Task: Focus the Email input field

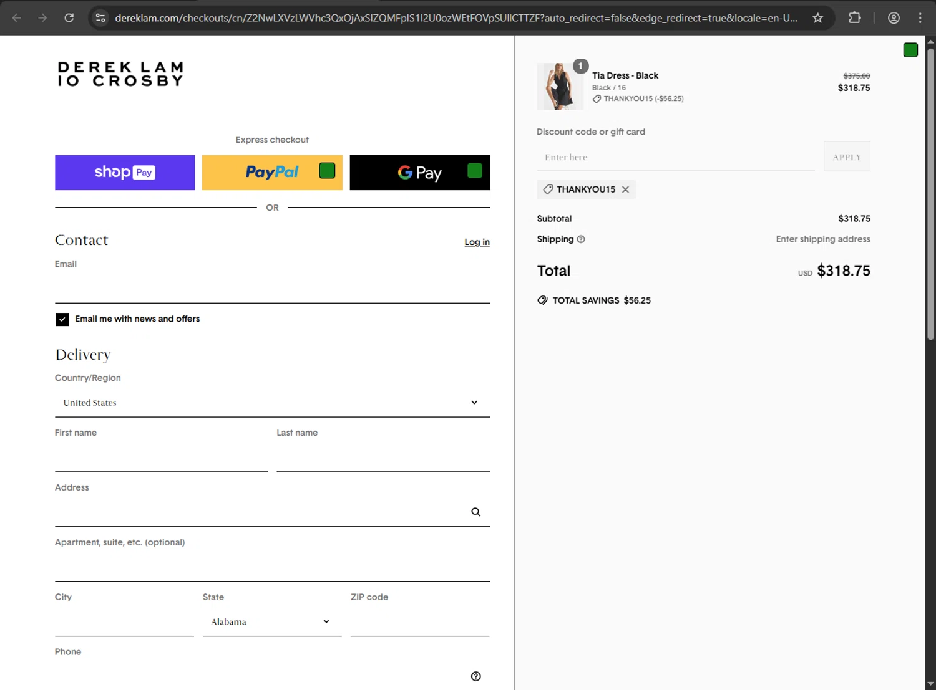Action: click(x=272, y=288)
